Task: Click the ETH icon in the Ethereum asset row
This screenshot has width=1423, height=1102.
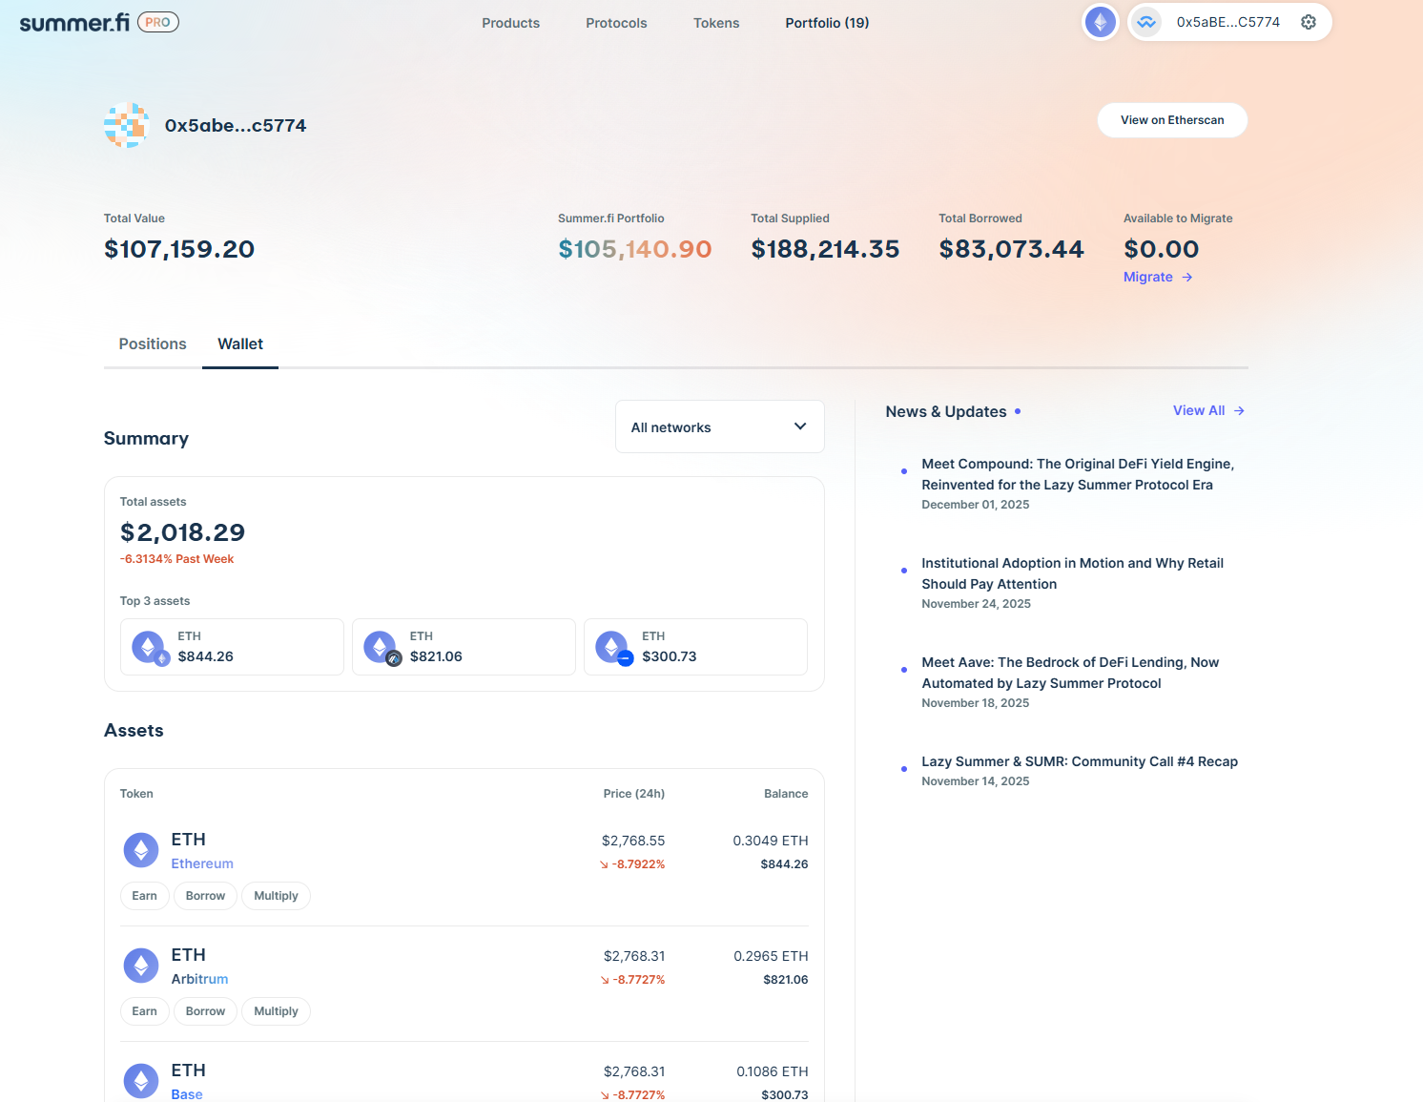Action: tap(141, 849)
